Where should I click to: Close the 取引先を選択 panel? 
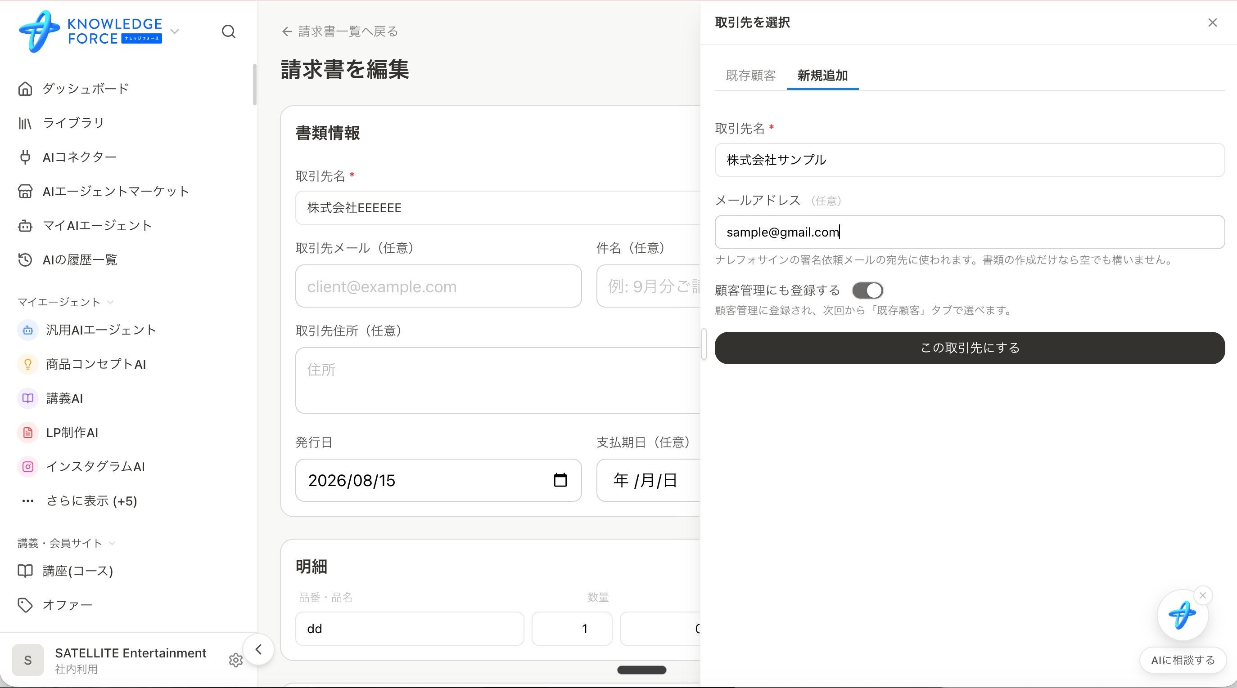click(x=1213, y=22)
